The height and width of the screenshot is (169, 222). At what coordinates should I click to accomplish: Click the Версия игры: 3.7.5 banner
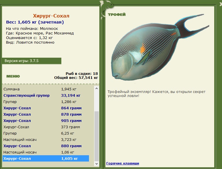pyautogui.click(x=32, y=61)
